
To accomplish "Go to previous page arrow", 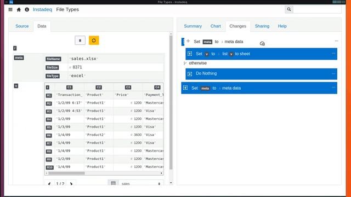I will pyautogui.click(x=49, y=184).
